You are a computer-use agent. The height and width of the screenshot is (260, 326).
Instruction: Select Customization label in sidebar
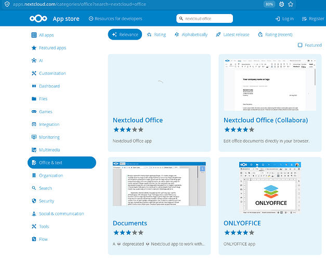click(x=53, y=73)
